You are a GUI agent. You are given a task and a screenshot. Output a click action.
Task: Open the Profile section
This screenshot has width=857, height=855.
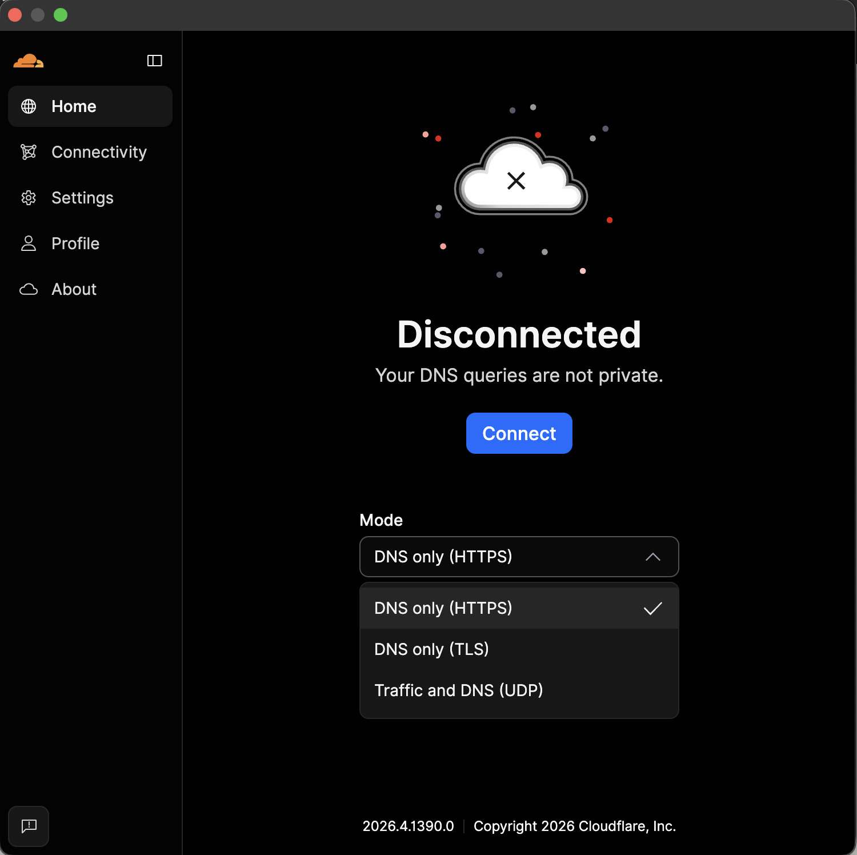point(90,243)
